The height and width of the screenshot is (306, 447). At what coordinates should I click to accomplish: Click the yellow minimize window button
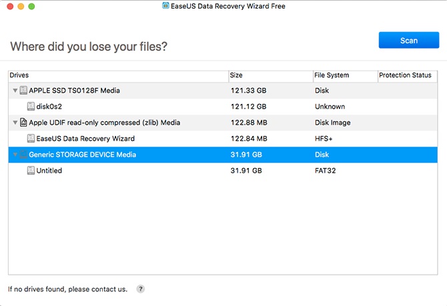pyautogui.click(x=19, y=6)
